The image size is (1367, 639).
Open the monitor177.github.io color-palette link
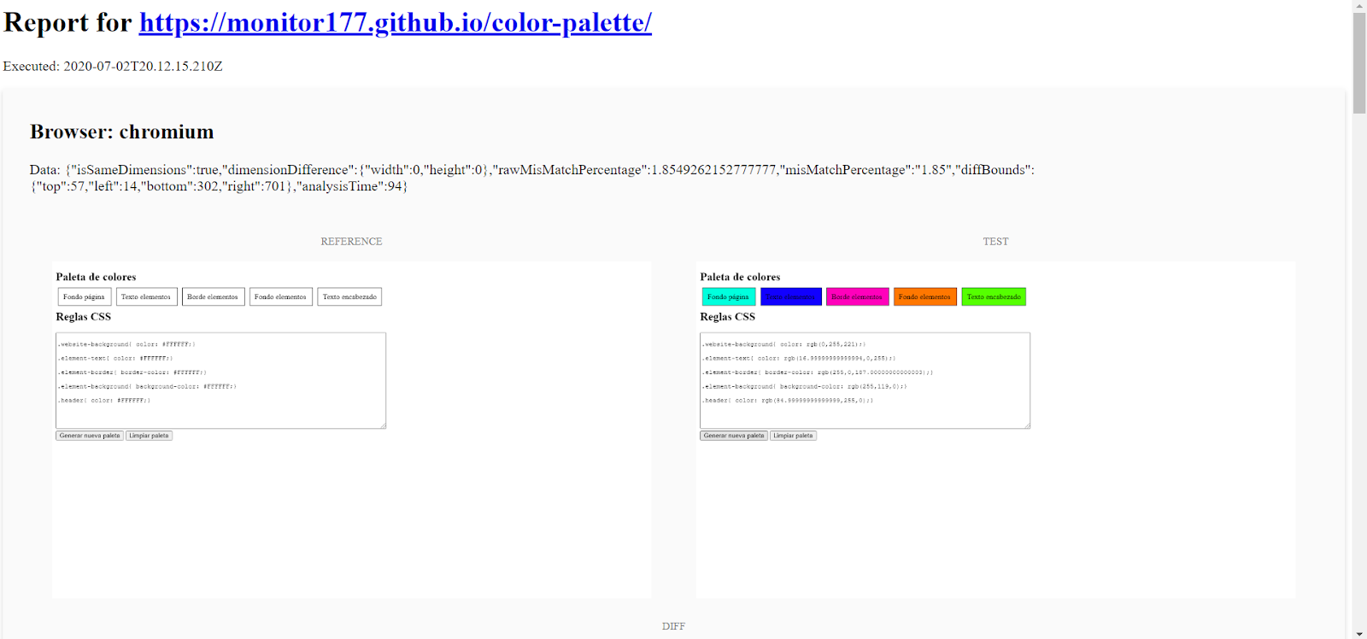coord(396,22)
